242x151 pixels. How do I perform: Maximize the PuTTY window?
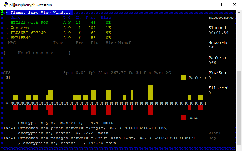coord(220,5)
